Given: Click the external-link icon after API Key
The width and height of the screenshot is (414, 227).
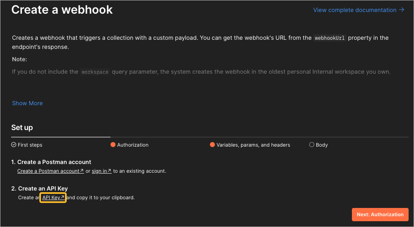Looking at the screenshot, I should pos(63,198).
